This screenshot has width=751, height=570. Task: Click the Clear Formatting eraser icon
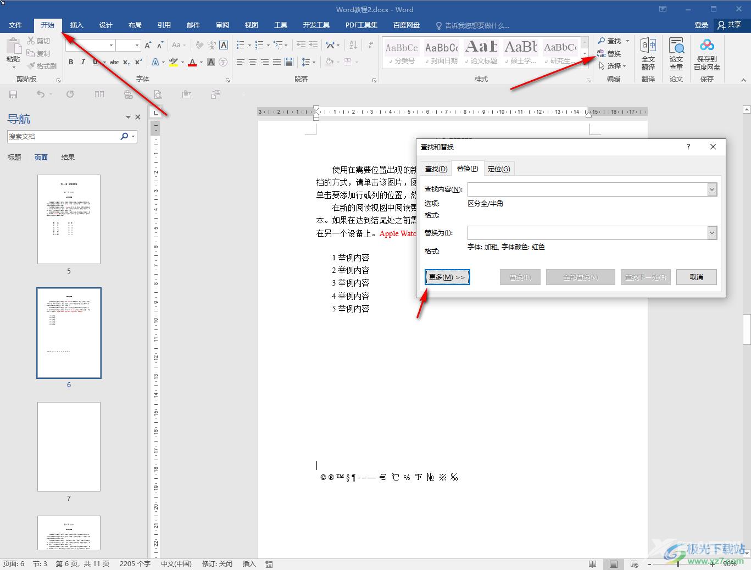[199, 45]
